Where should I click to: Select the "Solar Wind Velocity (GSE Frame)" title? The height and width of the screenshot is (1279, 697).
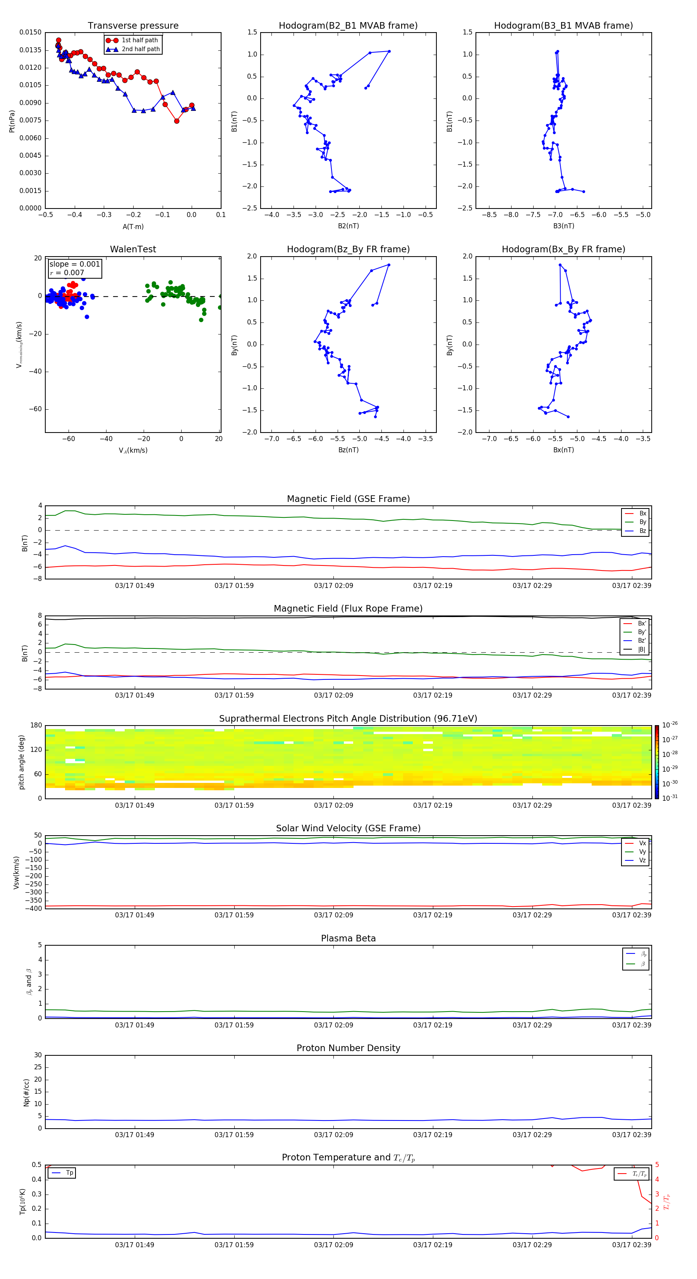[x=348, y=829]
